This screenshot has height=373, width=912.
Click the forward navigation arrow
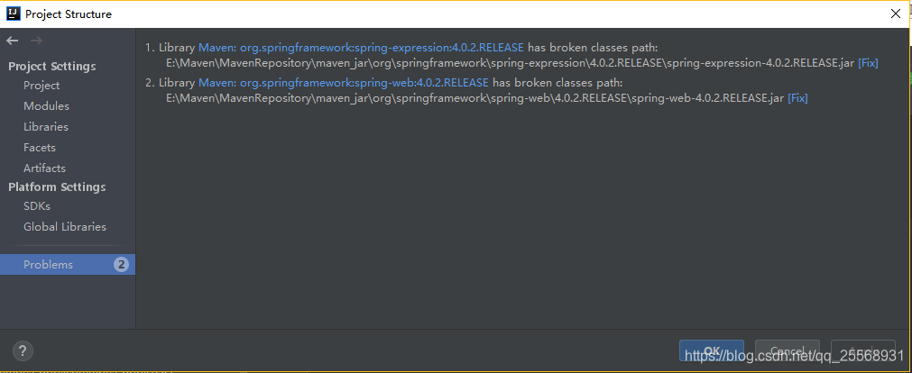click(36, 41)
